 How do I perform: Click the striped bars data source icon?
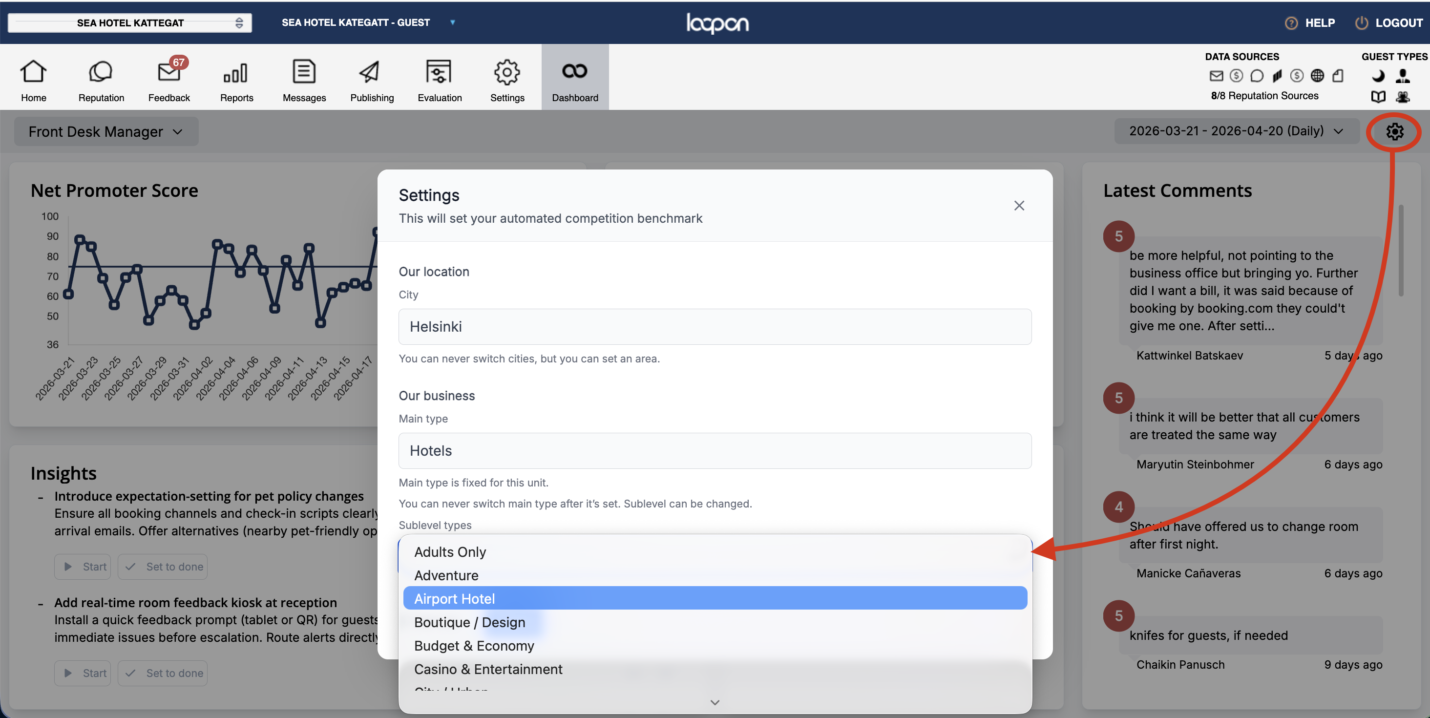click(1277, 76)
